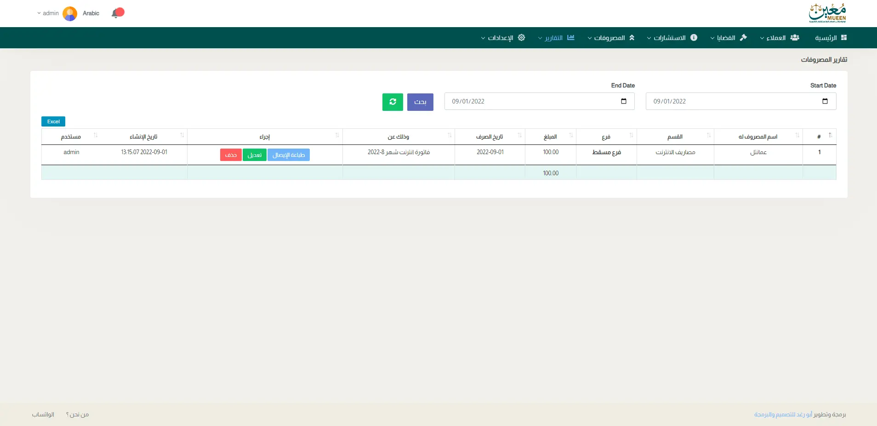Image resolution: width=877 pixels, height=426 pixels.
Task: Open the الإعدادات settings dropdown
Action: point(503,38)
